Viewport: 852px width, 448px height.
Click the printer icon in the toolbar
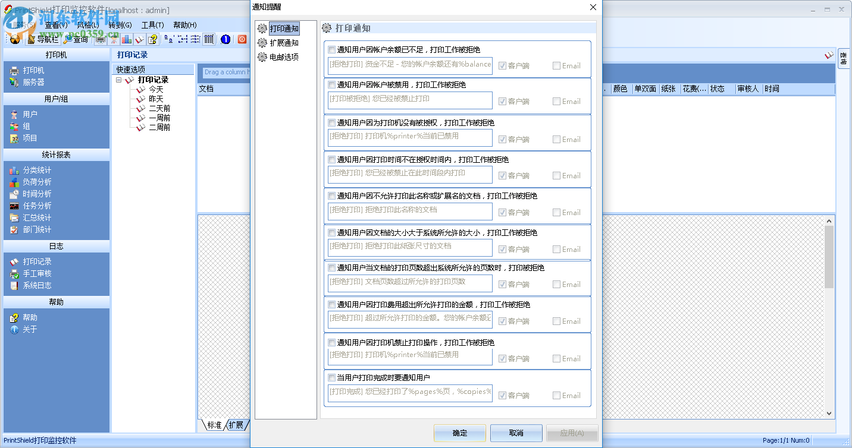point(99,39)
